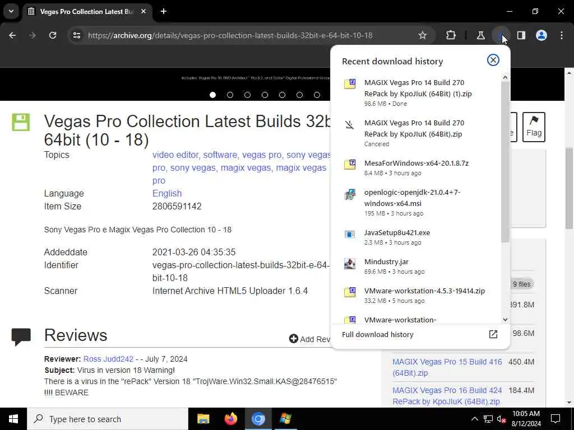Viewport: 574px width, 430px height.
Task: Click the download list scrollbar thumb
Action: (505, 162)
